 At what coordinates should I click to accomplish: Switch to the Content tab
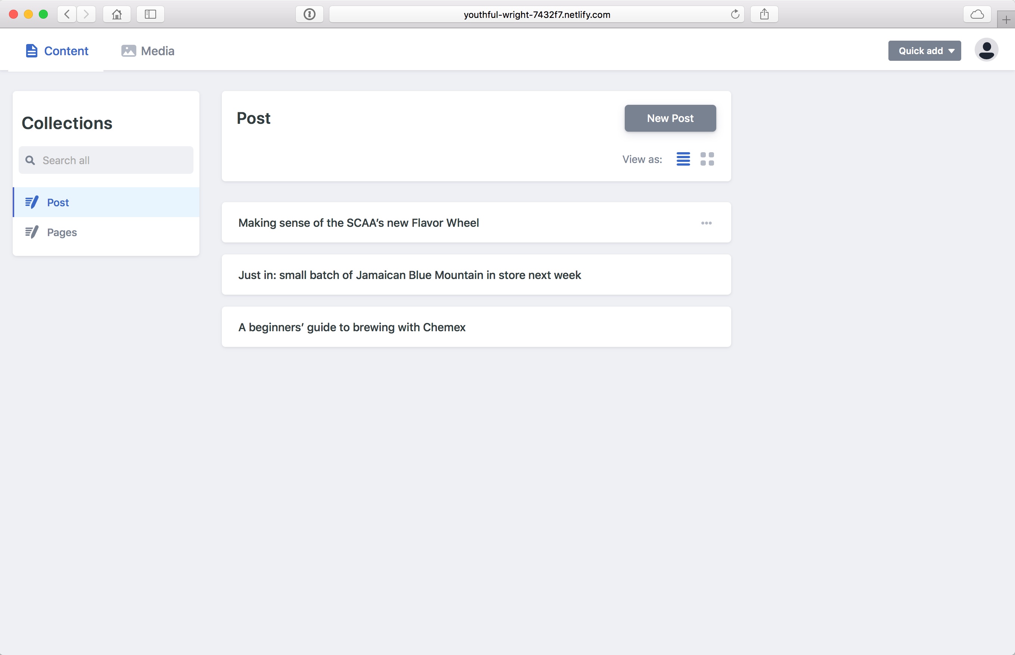tap(57, 51)
